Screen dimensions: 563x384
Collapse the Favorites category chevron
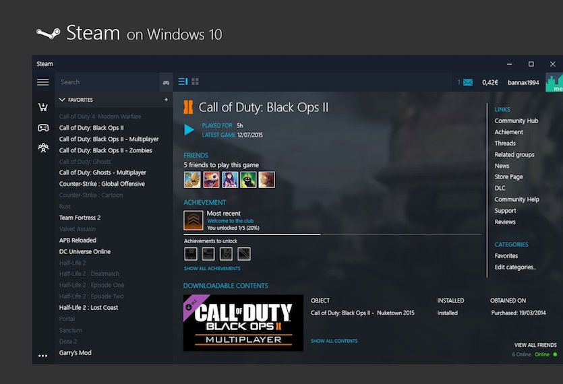[x=62, y=100]
